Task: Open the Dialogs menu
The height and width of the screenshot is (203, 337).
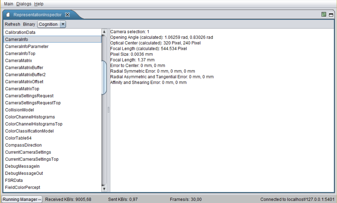Action: click(x=23, y=4)
